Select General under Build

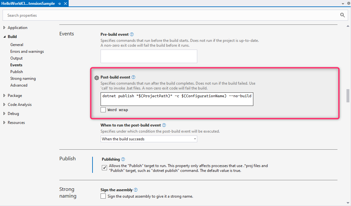tap(17, 45)
